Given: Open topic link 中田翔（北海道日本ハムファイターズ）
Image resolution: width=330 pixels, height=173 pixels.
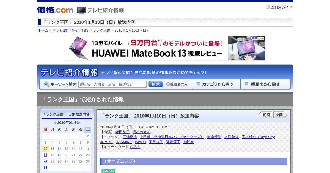Looking at the screenshot, I should [172, 137].
